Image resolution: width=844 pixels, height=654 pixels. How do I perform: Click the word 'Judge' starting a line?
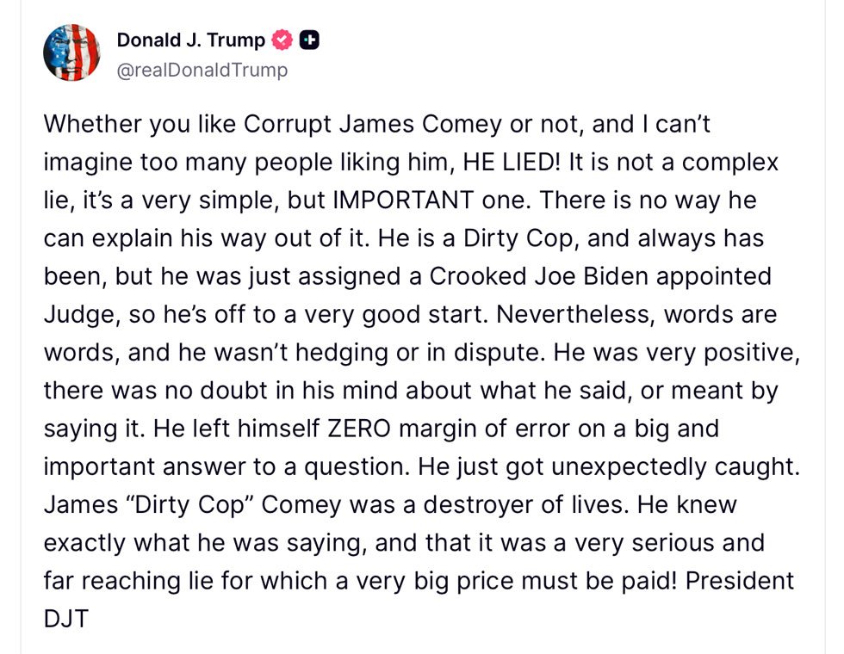point(81,315)
